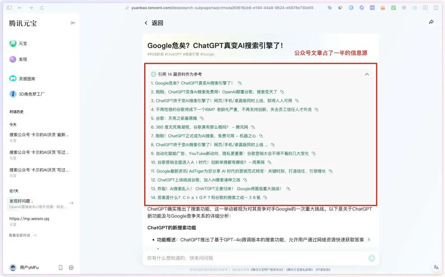Open external link icon for reference 12
445x277 pixels.
click(x=245, y=180)
